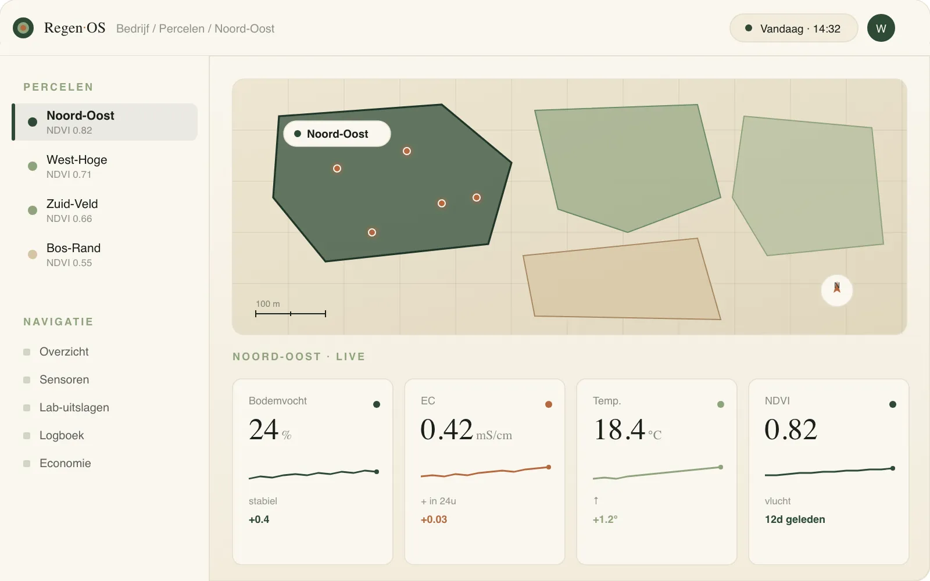Open the W user avatar
930x581 pixels.
(881, 28)
